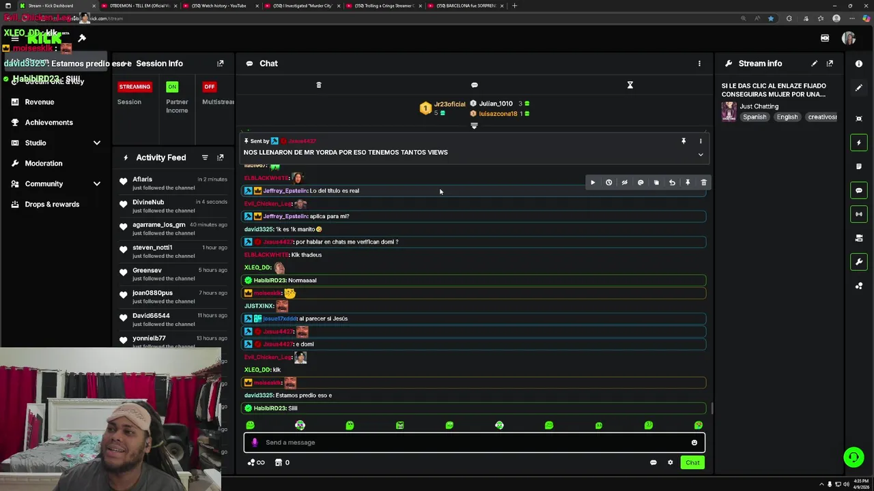The height and width of the screenshot is (491, 874).
Task: Toggle the Partner Income ON badge
Action: point(172,87)
